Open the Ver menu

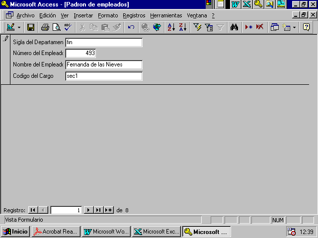tap(65, 15)
